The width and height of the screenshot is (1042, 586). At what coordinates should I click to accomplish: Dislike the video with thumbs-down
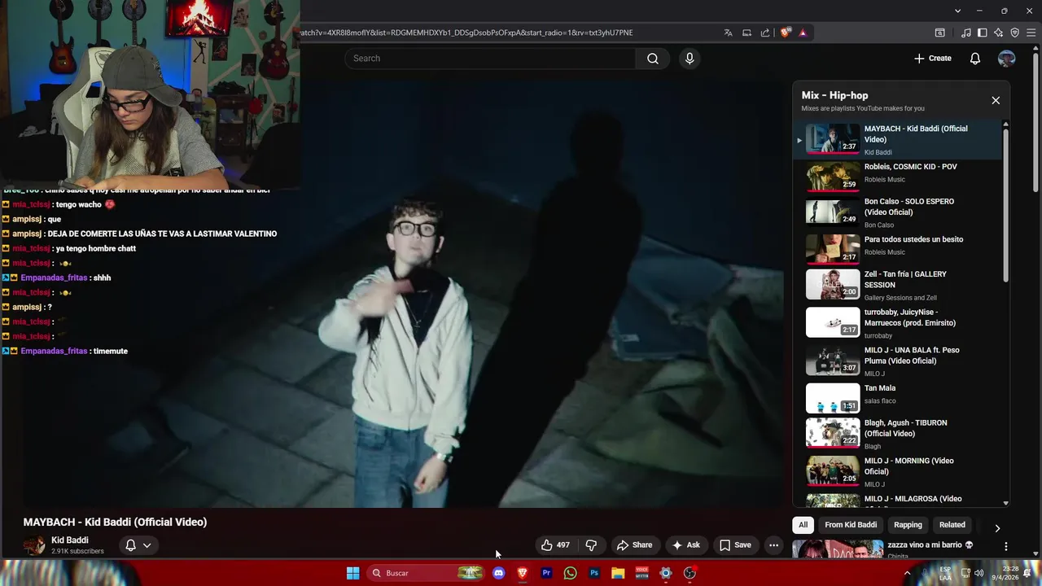[x=592, y=545]
